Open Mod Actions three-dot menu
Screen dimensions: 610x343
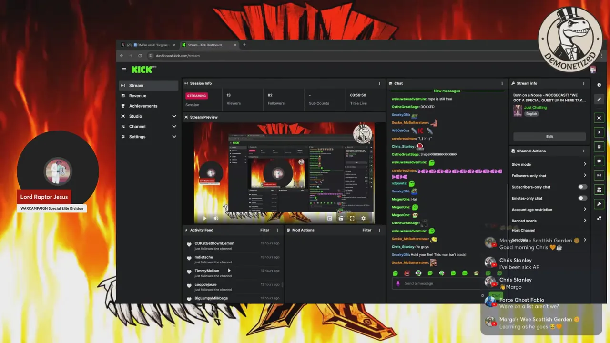point(379,230)
